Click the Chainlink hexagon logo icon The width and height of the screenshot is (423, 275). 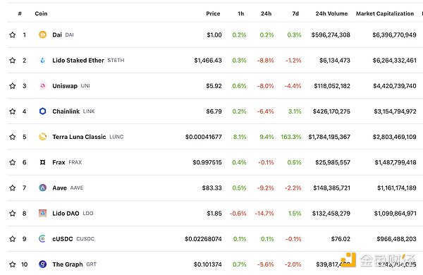pos(42,111)
